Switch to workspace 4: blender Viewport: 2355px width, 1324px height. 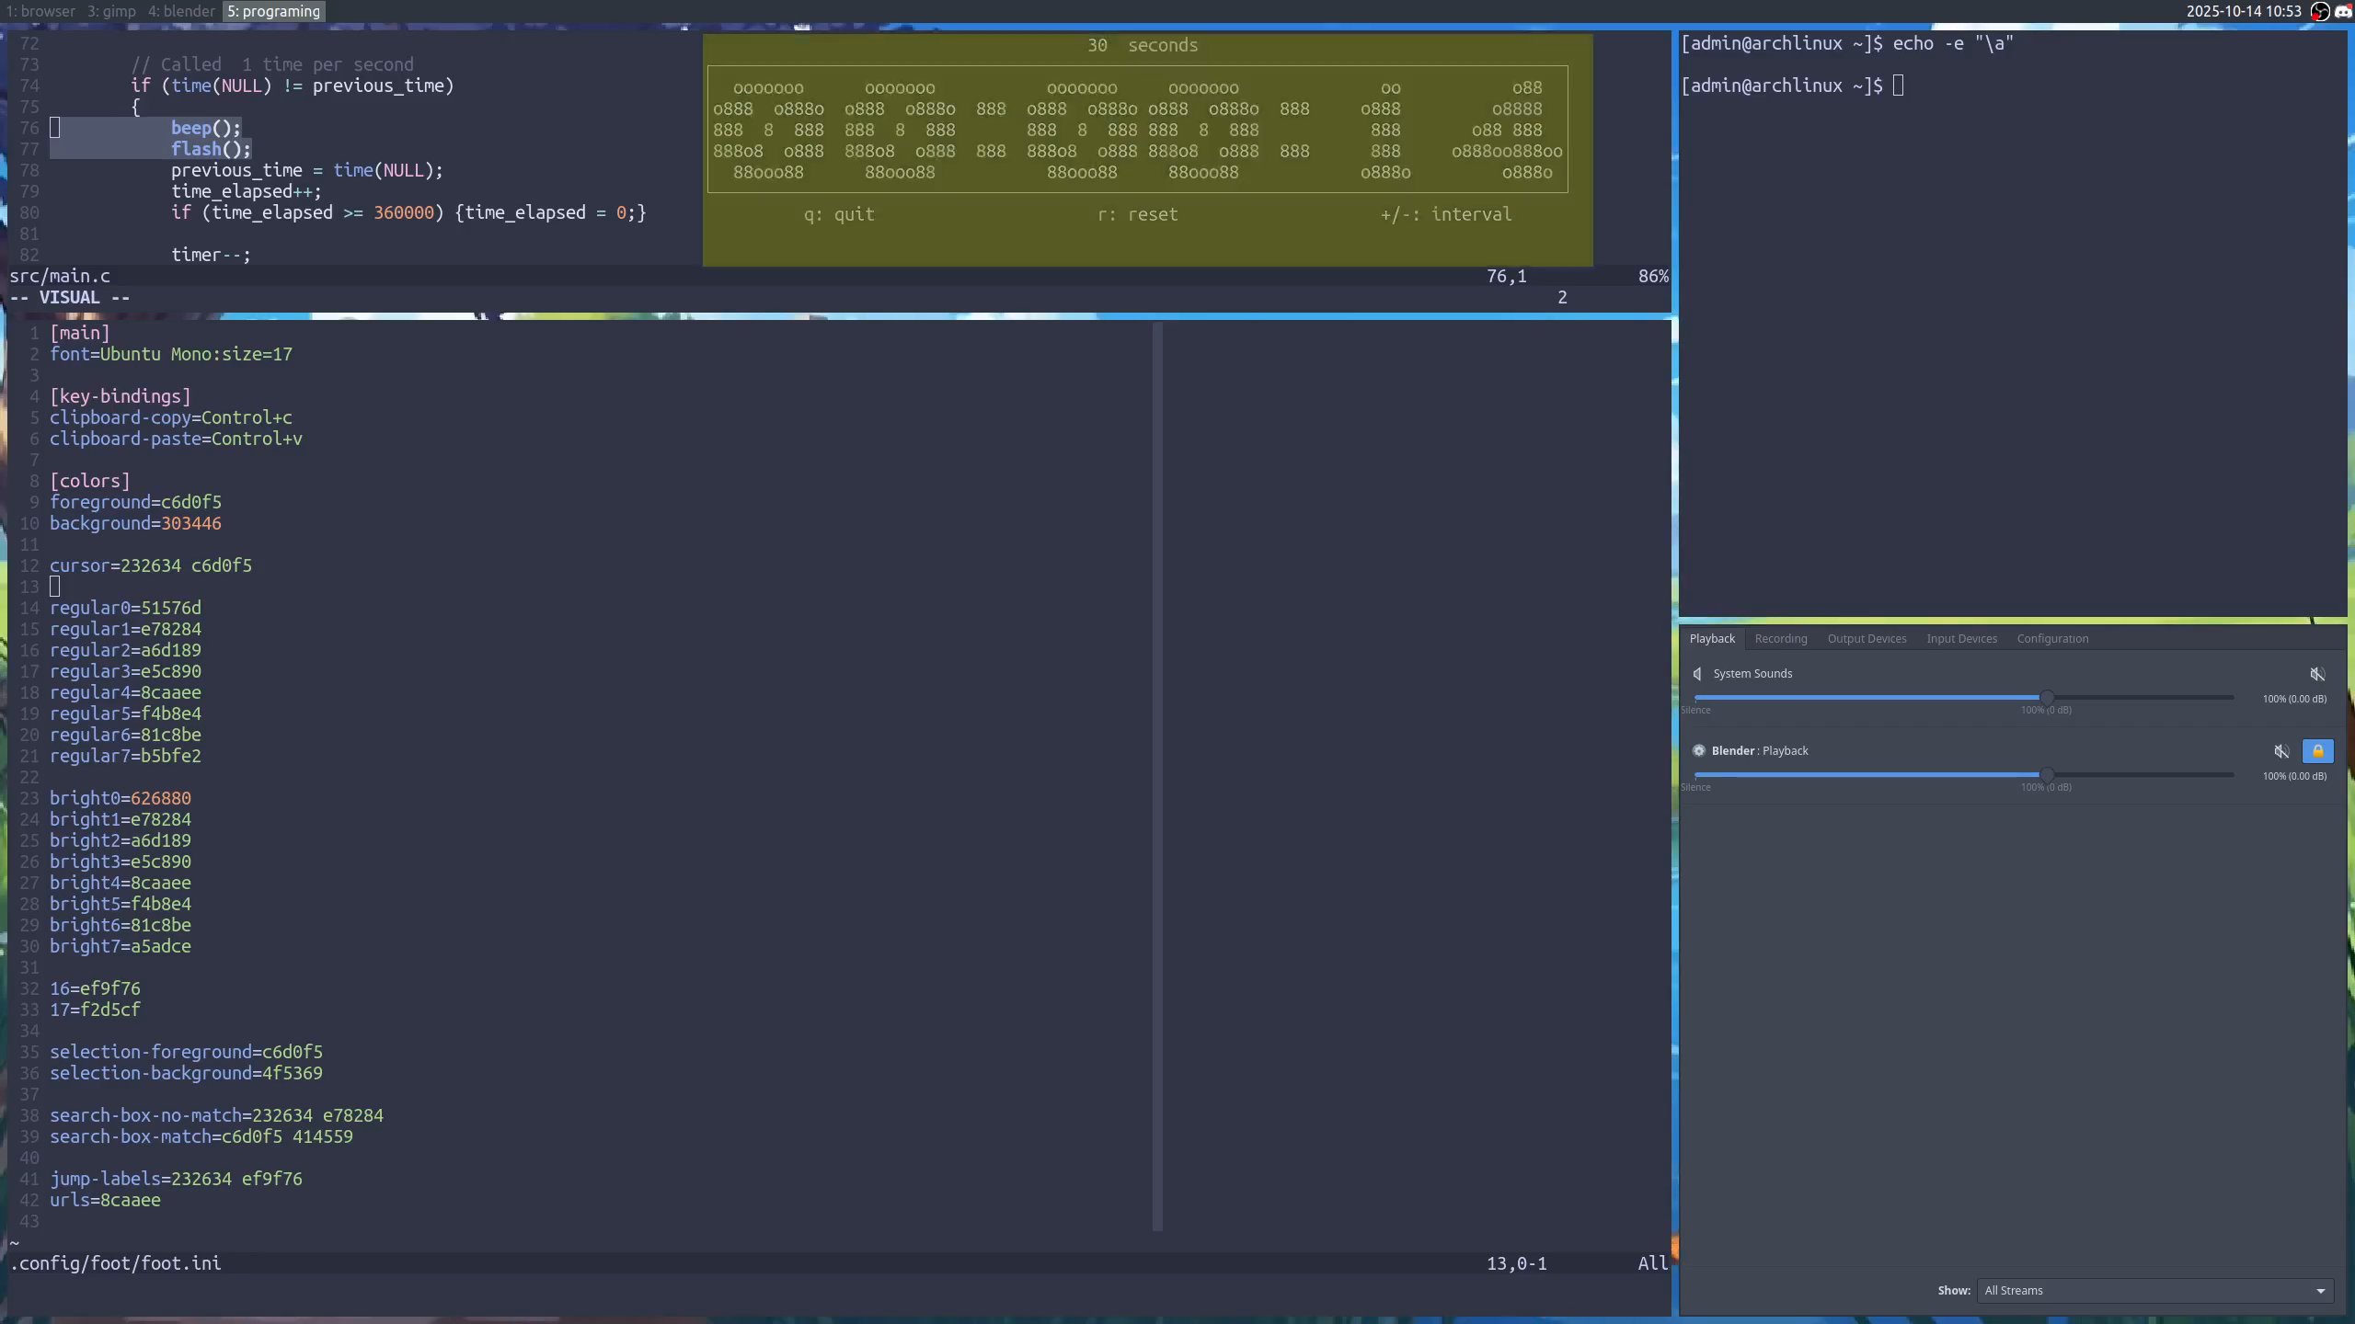[180, 11]
